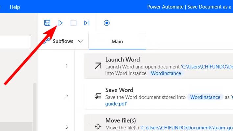This screenshot has width=233, height=131.
Task: Click the file path in Move file(s) description
Action: point(186,128)
